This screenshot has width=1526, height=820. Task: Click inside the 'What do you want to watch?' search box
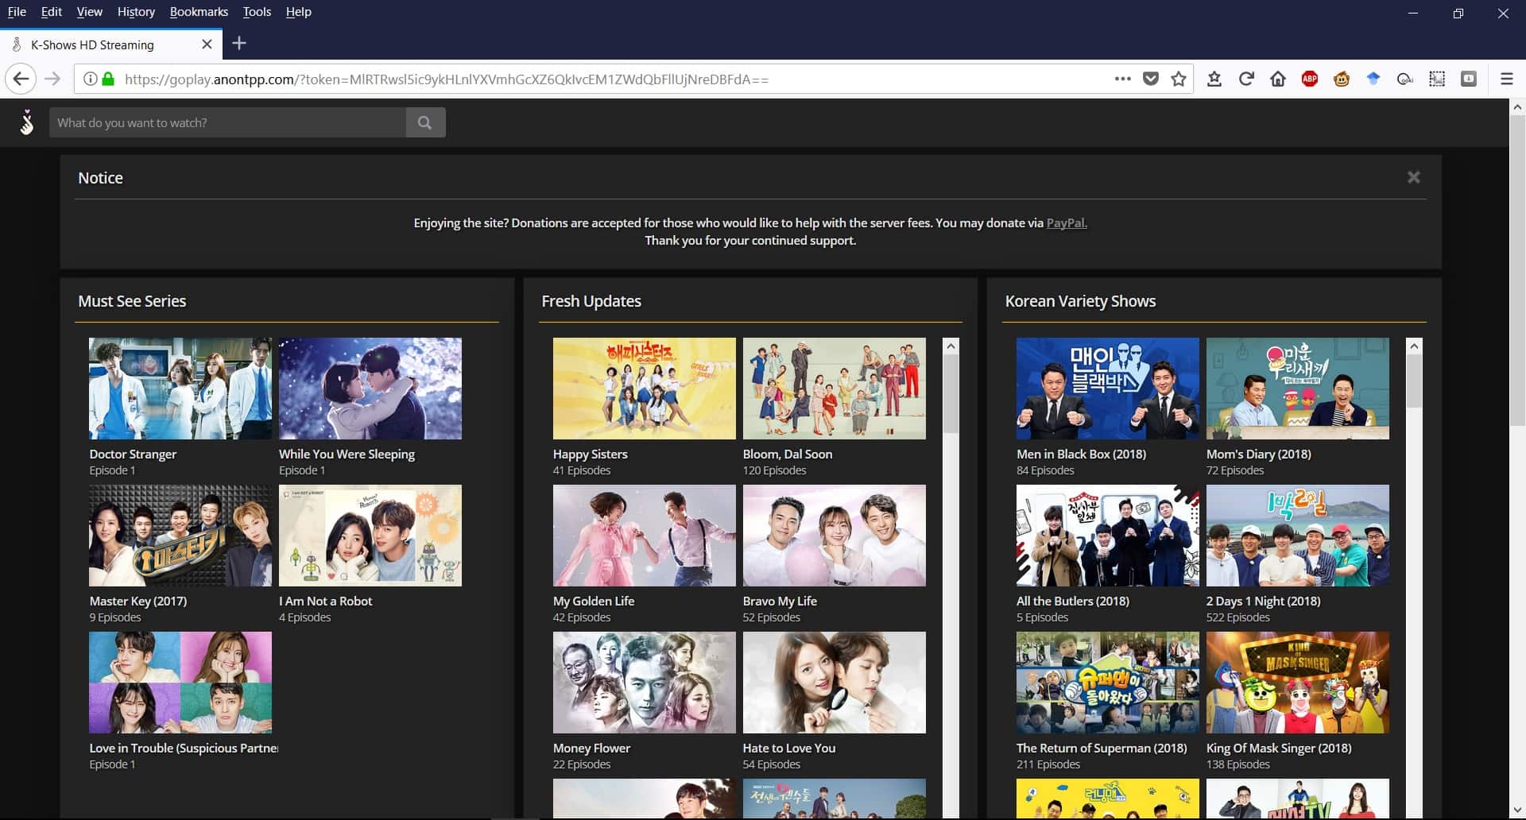(x=227, y=122)
